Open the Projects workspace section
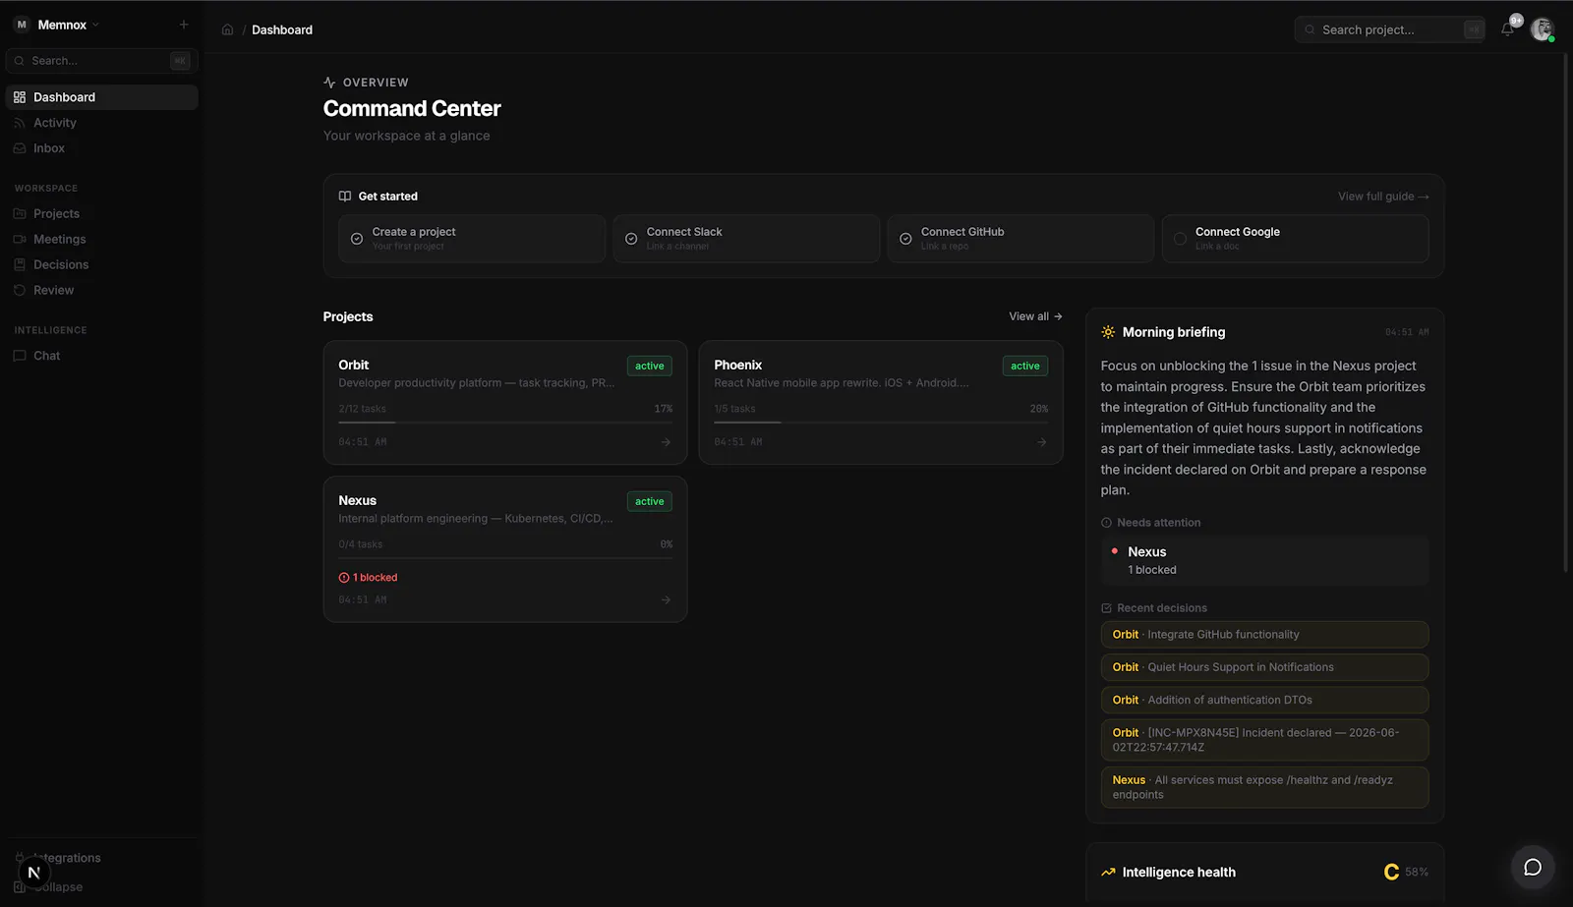 (102, 213)
